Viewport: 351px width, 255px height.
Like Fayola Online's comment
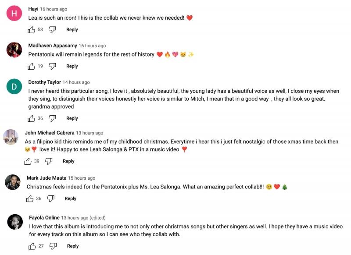[32, 246]
